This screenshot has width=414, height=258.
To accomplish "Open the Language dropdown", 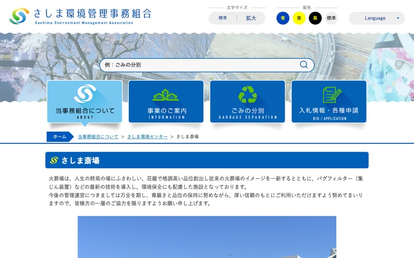I will pyautogui.click(x=377, y=18).
